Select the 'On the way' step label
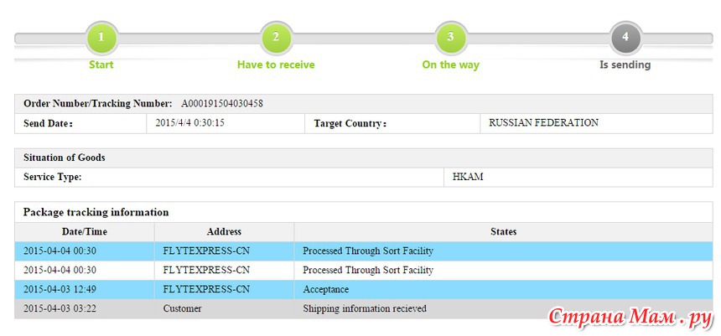Image resolution: width=721 pixels, height=336 pixels. point(451,65)
